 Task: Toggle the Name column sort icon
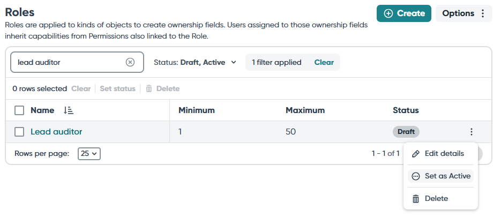[x=69, y=110]
